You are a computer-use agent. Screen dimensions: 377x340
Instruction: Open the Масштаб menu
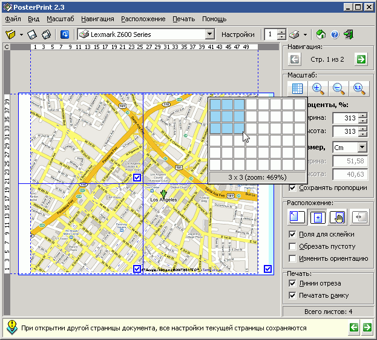61,19
